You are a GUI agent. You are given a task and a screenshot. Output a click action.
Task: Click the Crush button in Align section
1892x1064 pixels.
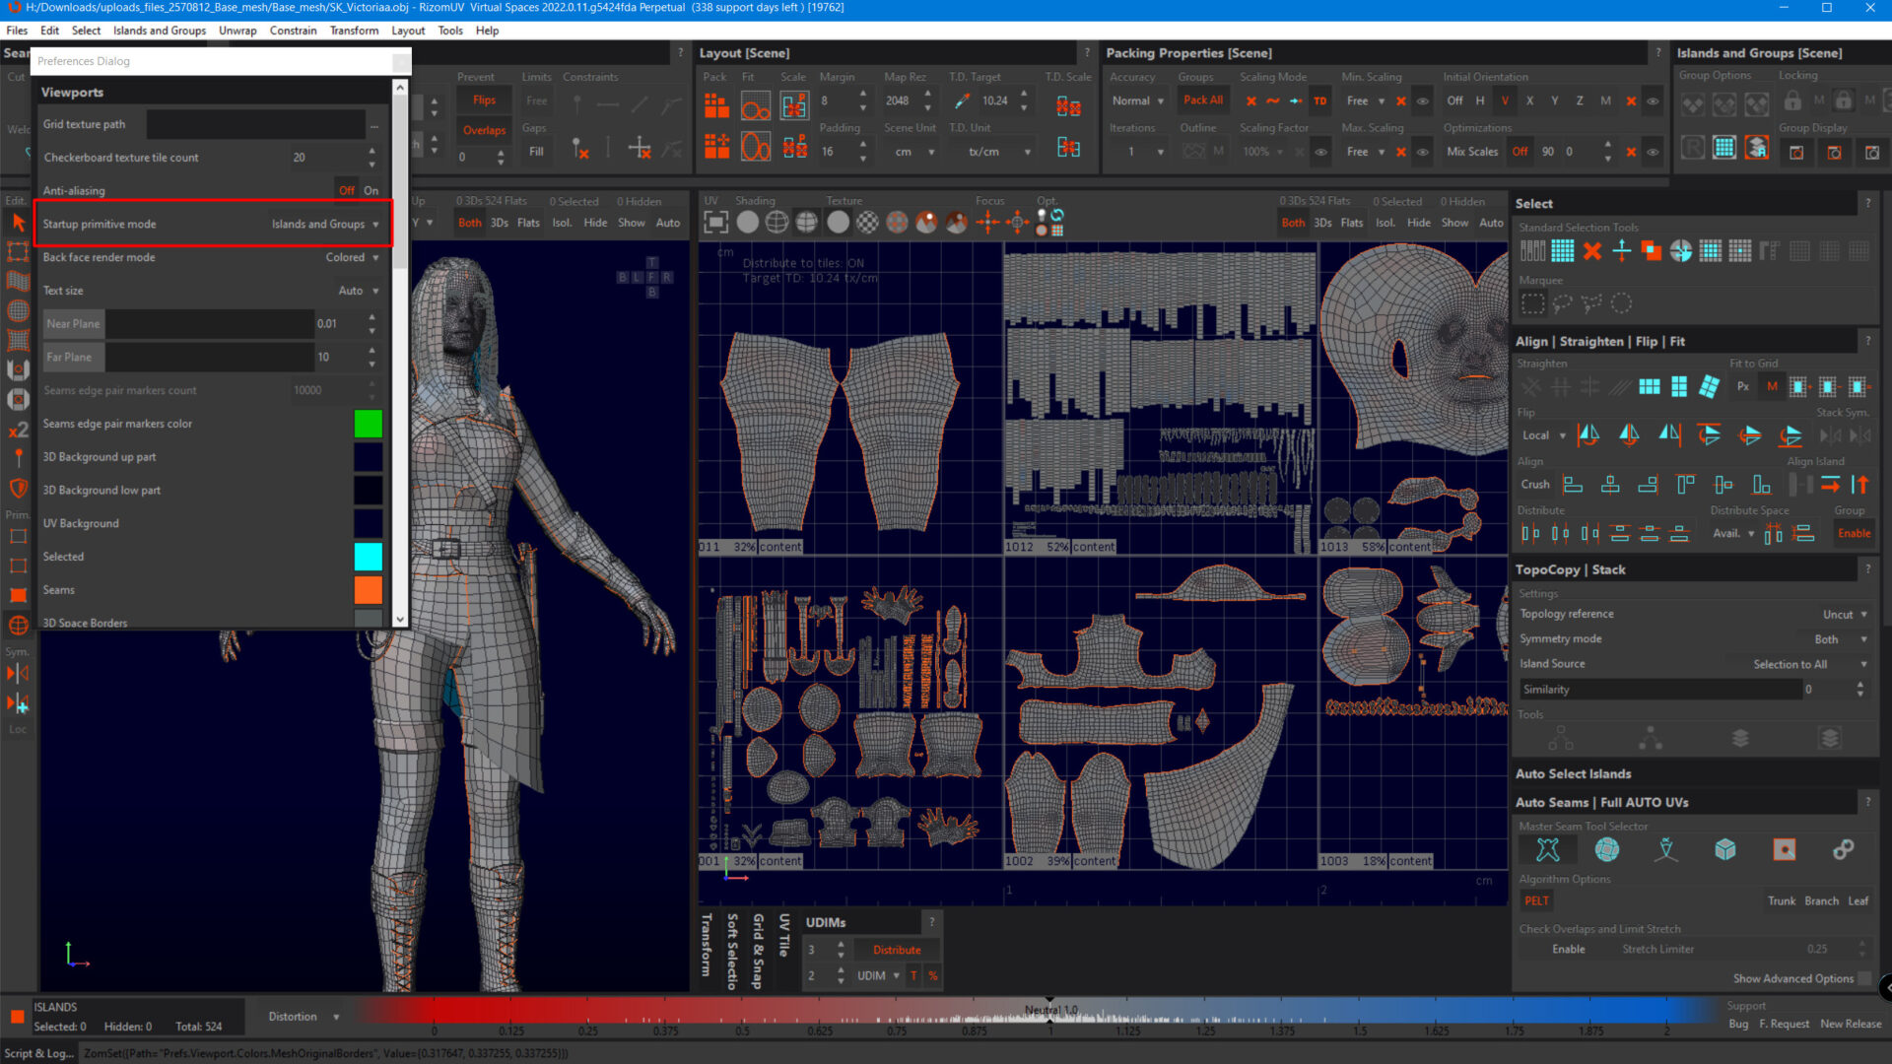point(1534,484)
